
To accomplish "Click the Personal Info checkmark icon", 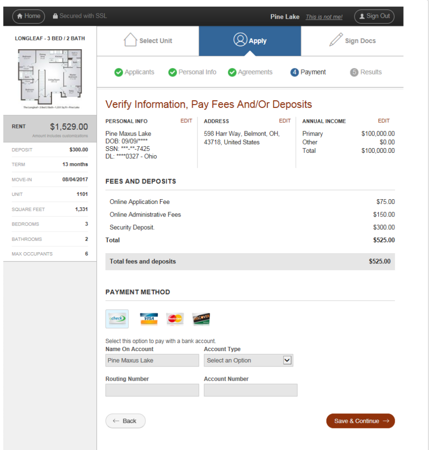I will 173,72.
